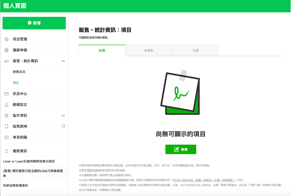Click the 最新資訊 label in the sidebar

click(x=20, y=151)
